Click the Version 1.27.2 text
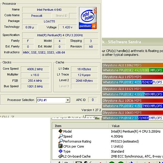The width and height of the screenshot is (163, 163). 91,110
